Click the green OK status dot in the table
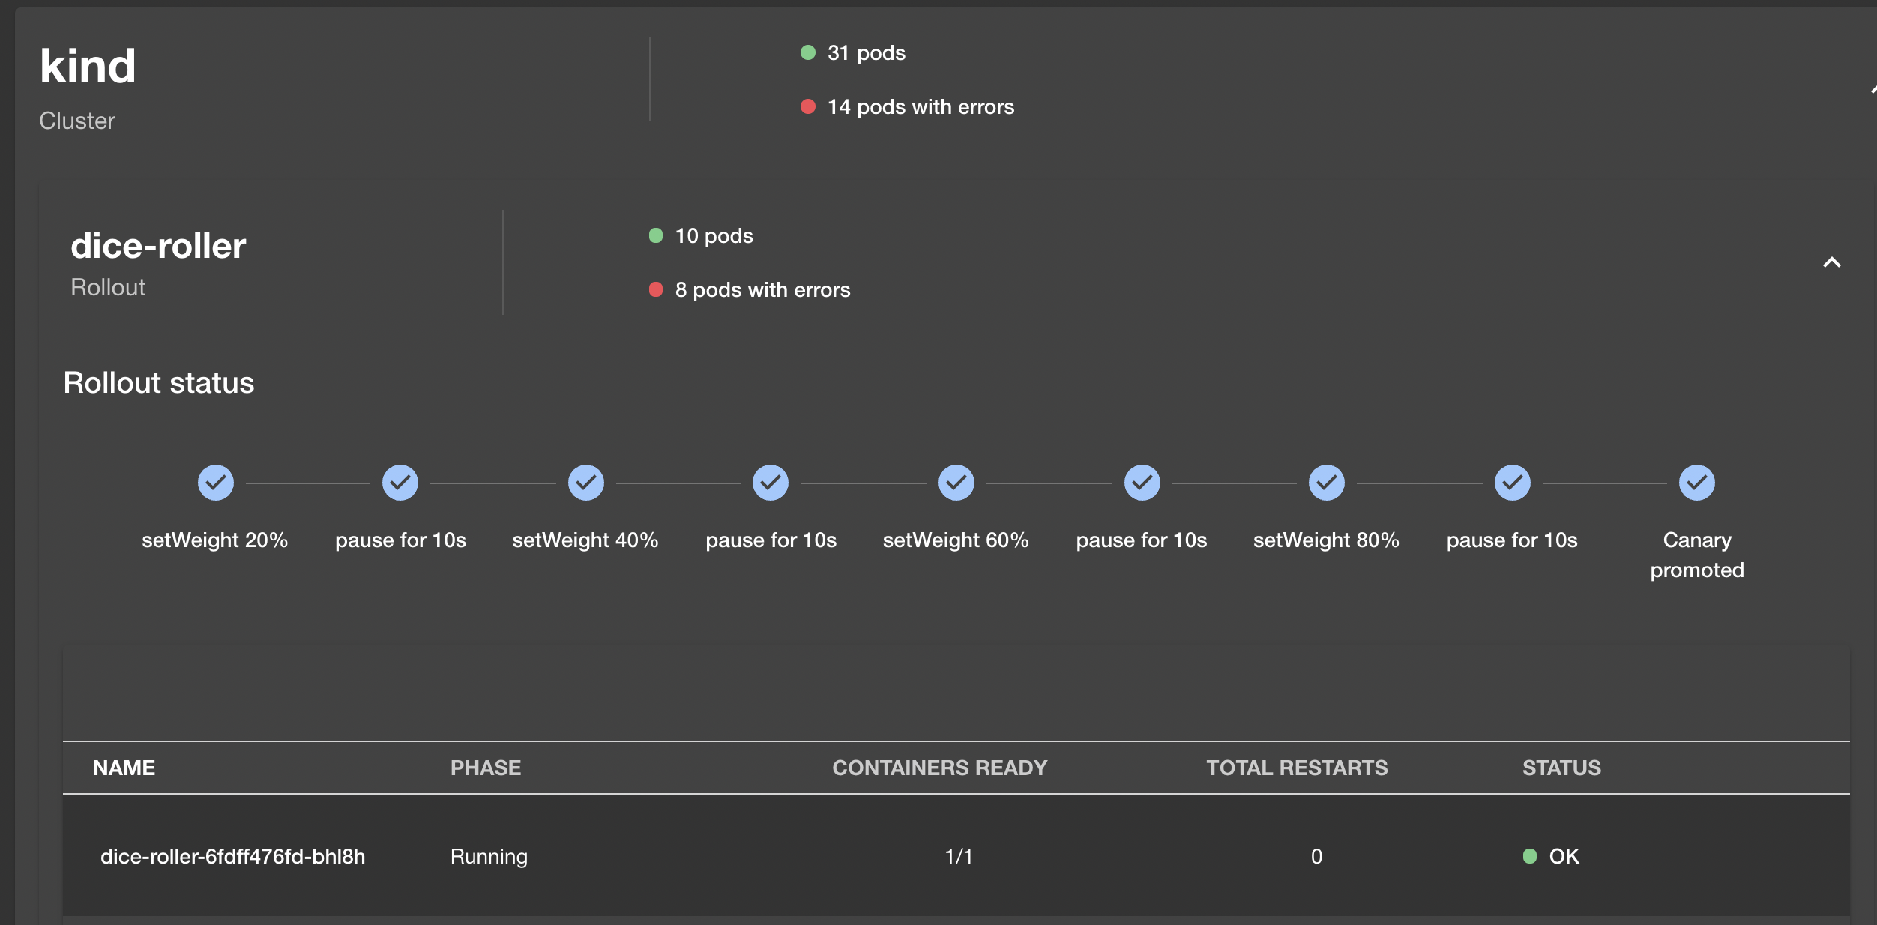This screenshot has height=925, width=1877. click(1530, 856)
